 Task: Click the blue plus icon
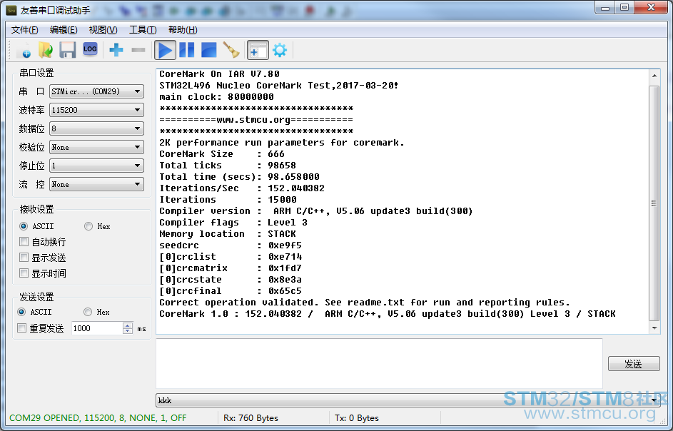click(116, 50)
